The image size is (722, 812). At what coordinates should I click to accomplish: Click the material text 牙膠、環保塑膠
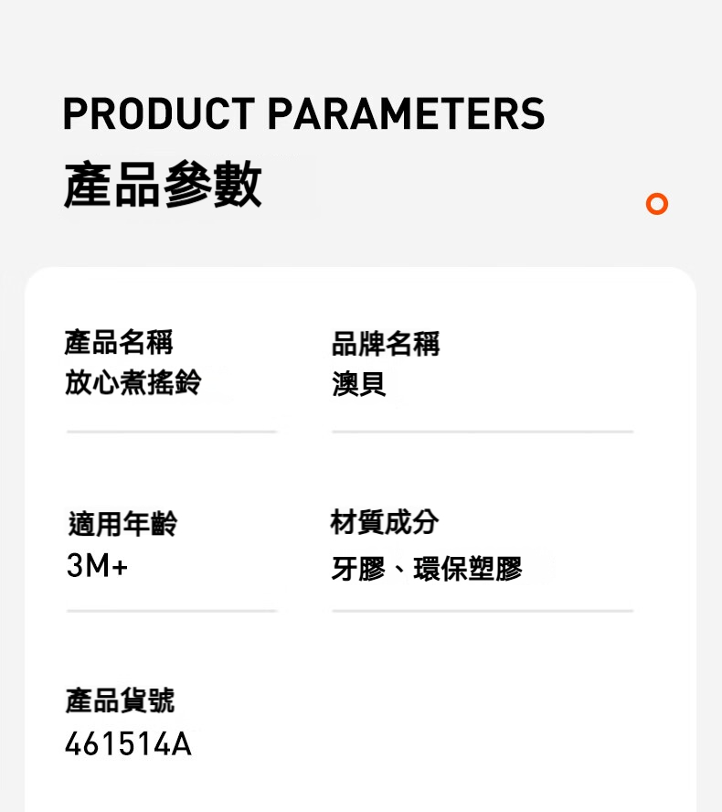pos(427,569)
